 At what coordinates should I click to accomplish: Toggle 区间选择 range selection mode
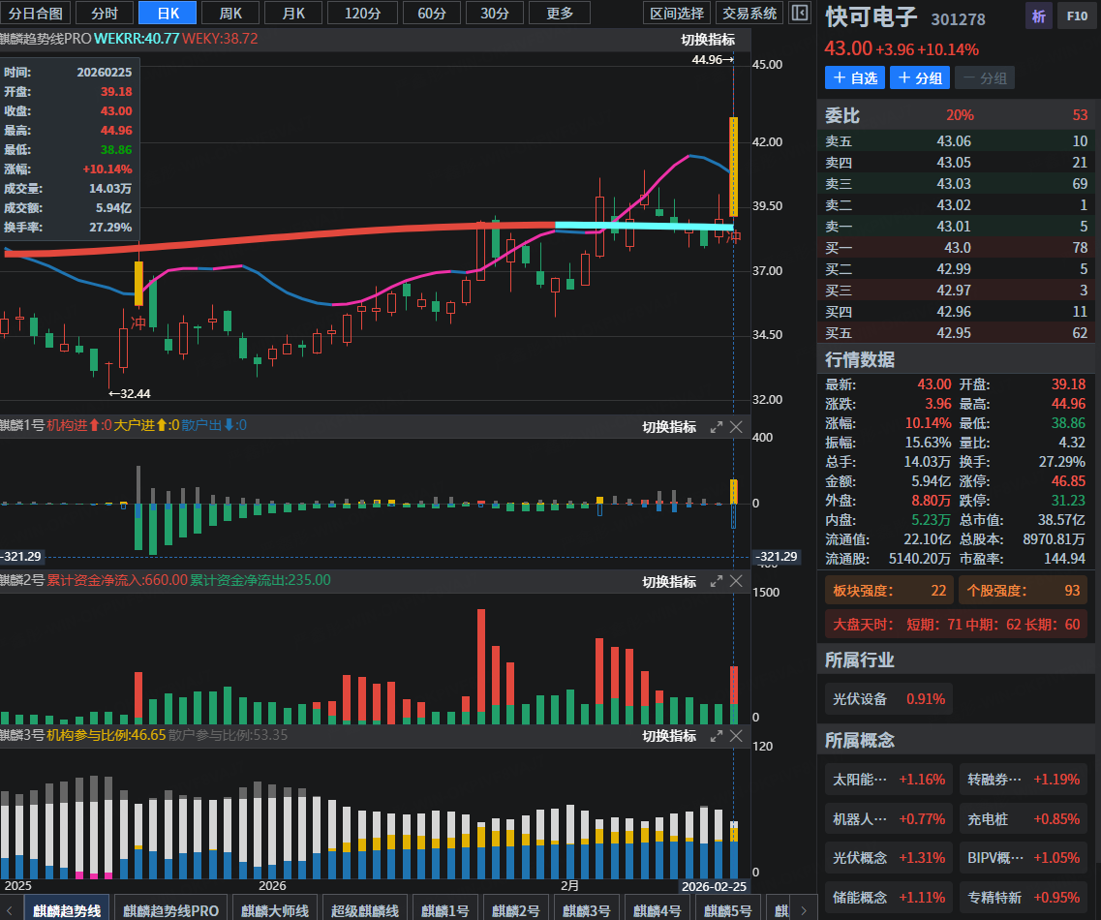coord(677,13)
